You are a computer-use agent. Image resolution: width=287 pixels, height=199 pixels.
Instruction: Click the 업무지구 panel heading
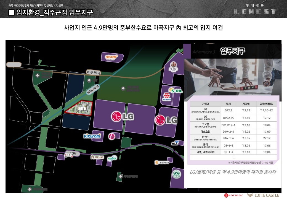(232, 51)
